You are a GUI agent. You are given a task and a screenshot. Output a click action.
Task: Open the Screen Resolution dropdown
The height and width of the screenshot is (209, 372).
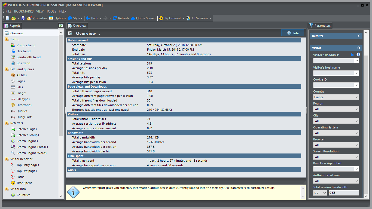[336, 157]
